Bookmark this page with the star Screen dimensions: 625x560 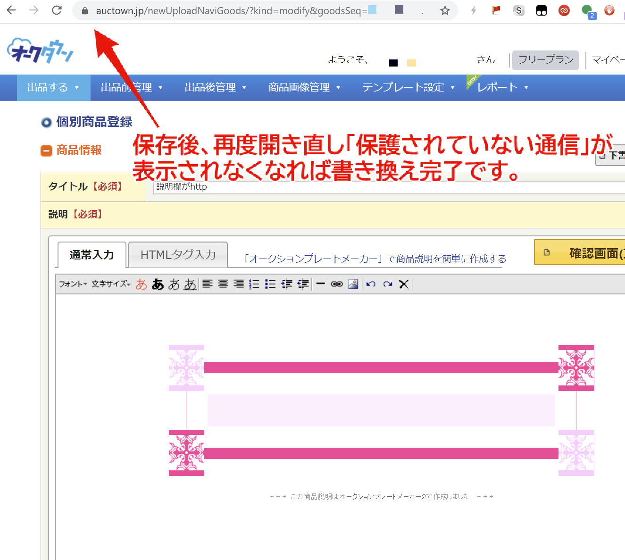pyautogui.click(x=445, y=10)
